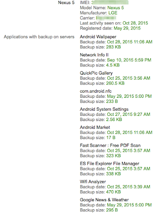
Task: Click Fast Scanner : Free PDF Scan title
Action: click(110, 145)
